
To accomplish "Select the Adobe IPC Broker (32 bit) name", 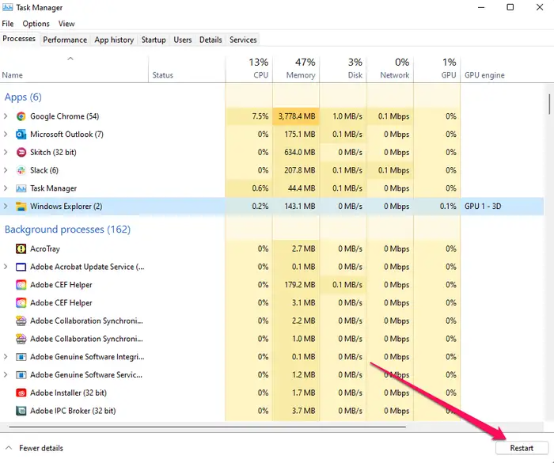I will click(x=73, y=411).
